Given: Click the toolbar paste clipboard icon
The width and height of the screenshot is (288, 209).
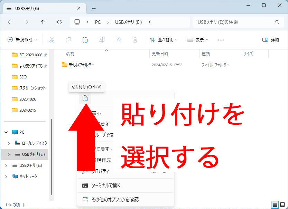Looking at the screenshot, I should click(x=85, y=40).
